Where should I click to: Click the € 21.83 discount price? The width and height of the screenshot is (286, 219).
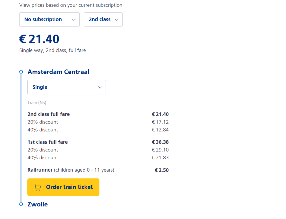pyautogui.click(x=160, y=158)
